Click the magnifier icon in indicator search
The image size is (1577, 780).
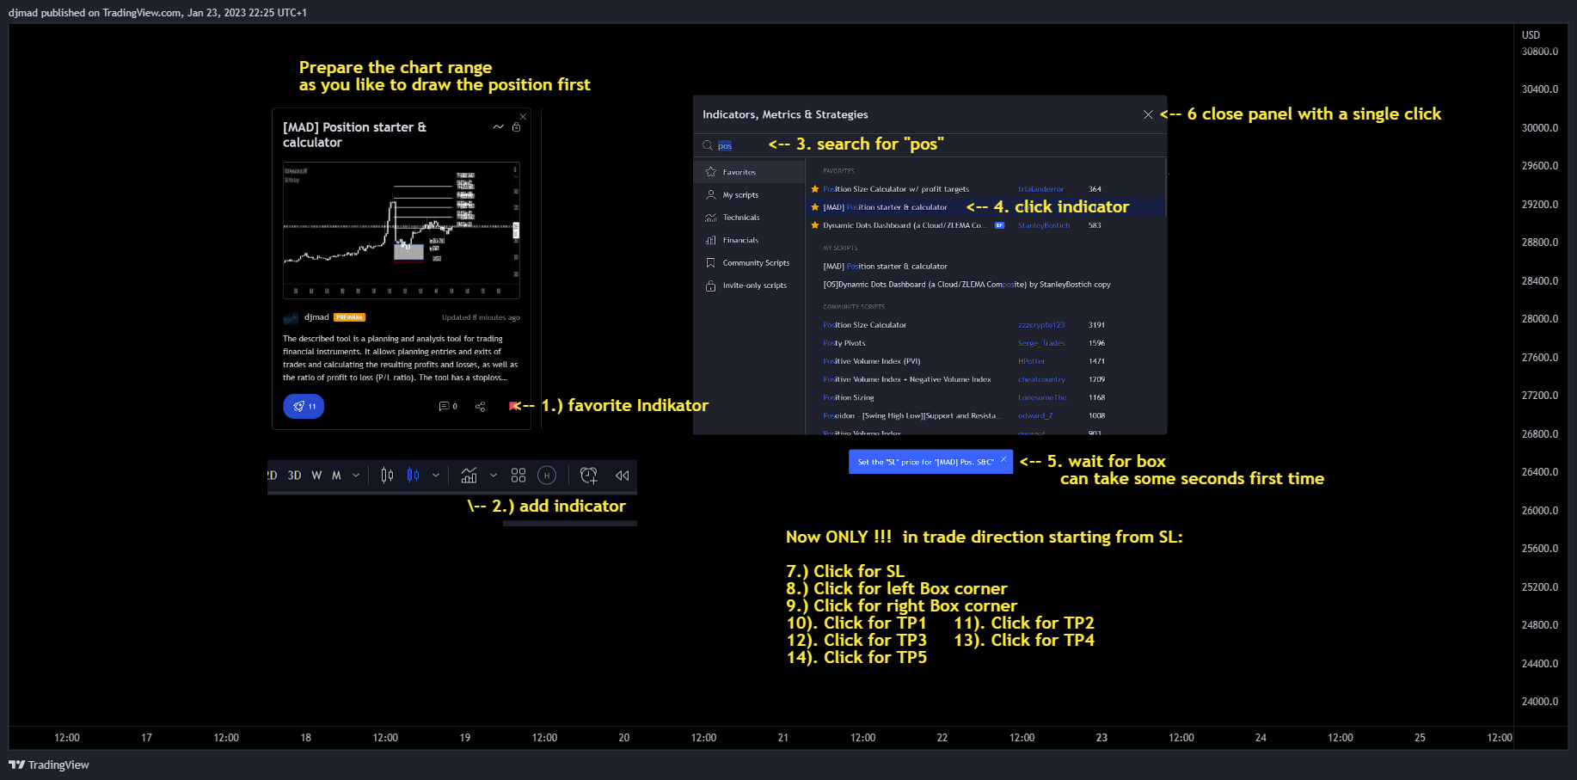click(708, 145)
